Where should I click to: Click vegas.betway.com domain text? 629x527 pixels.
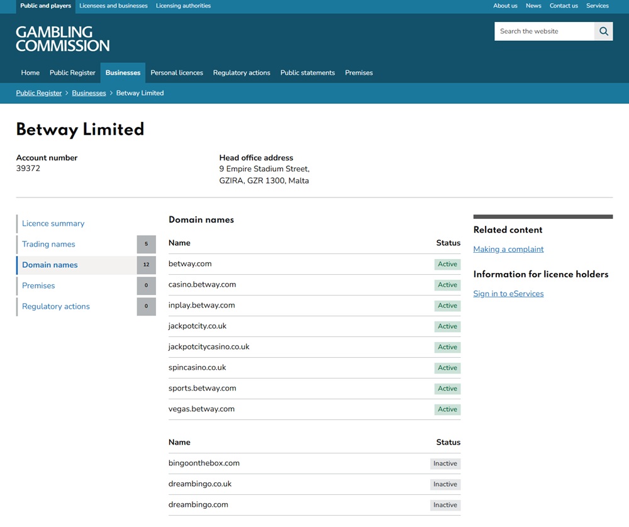[x=201, y=409]
